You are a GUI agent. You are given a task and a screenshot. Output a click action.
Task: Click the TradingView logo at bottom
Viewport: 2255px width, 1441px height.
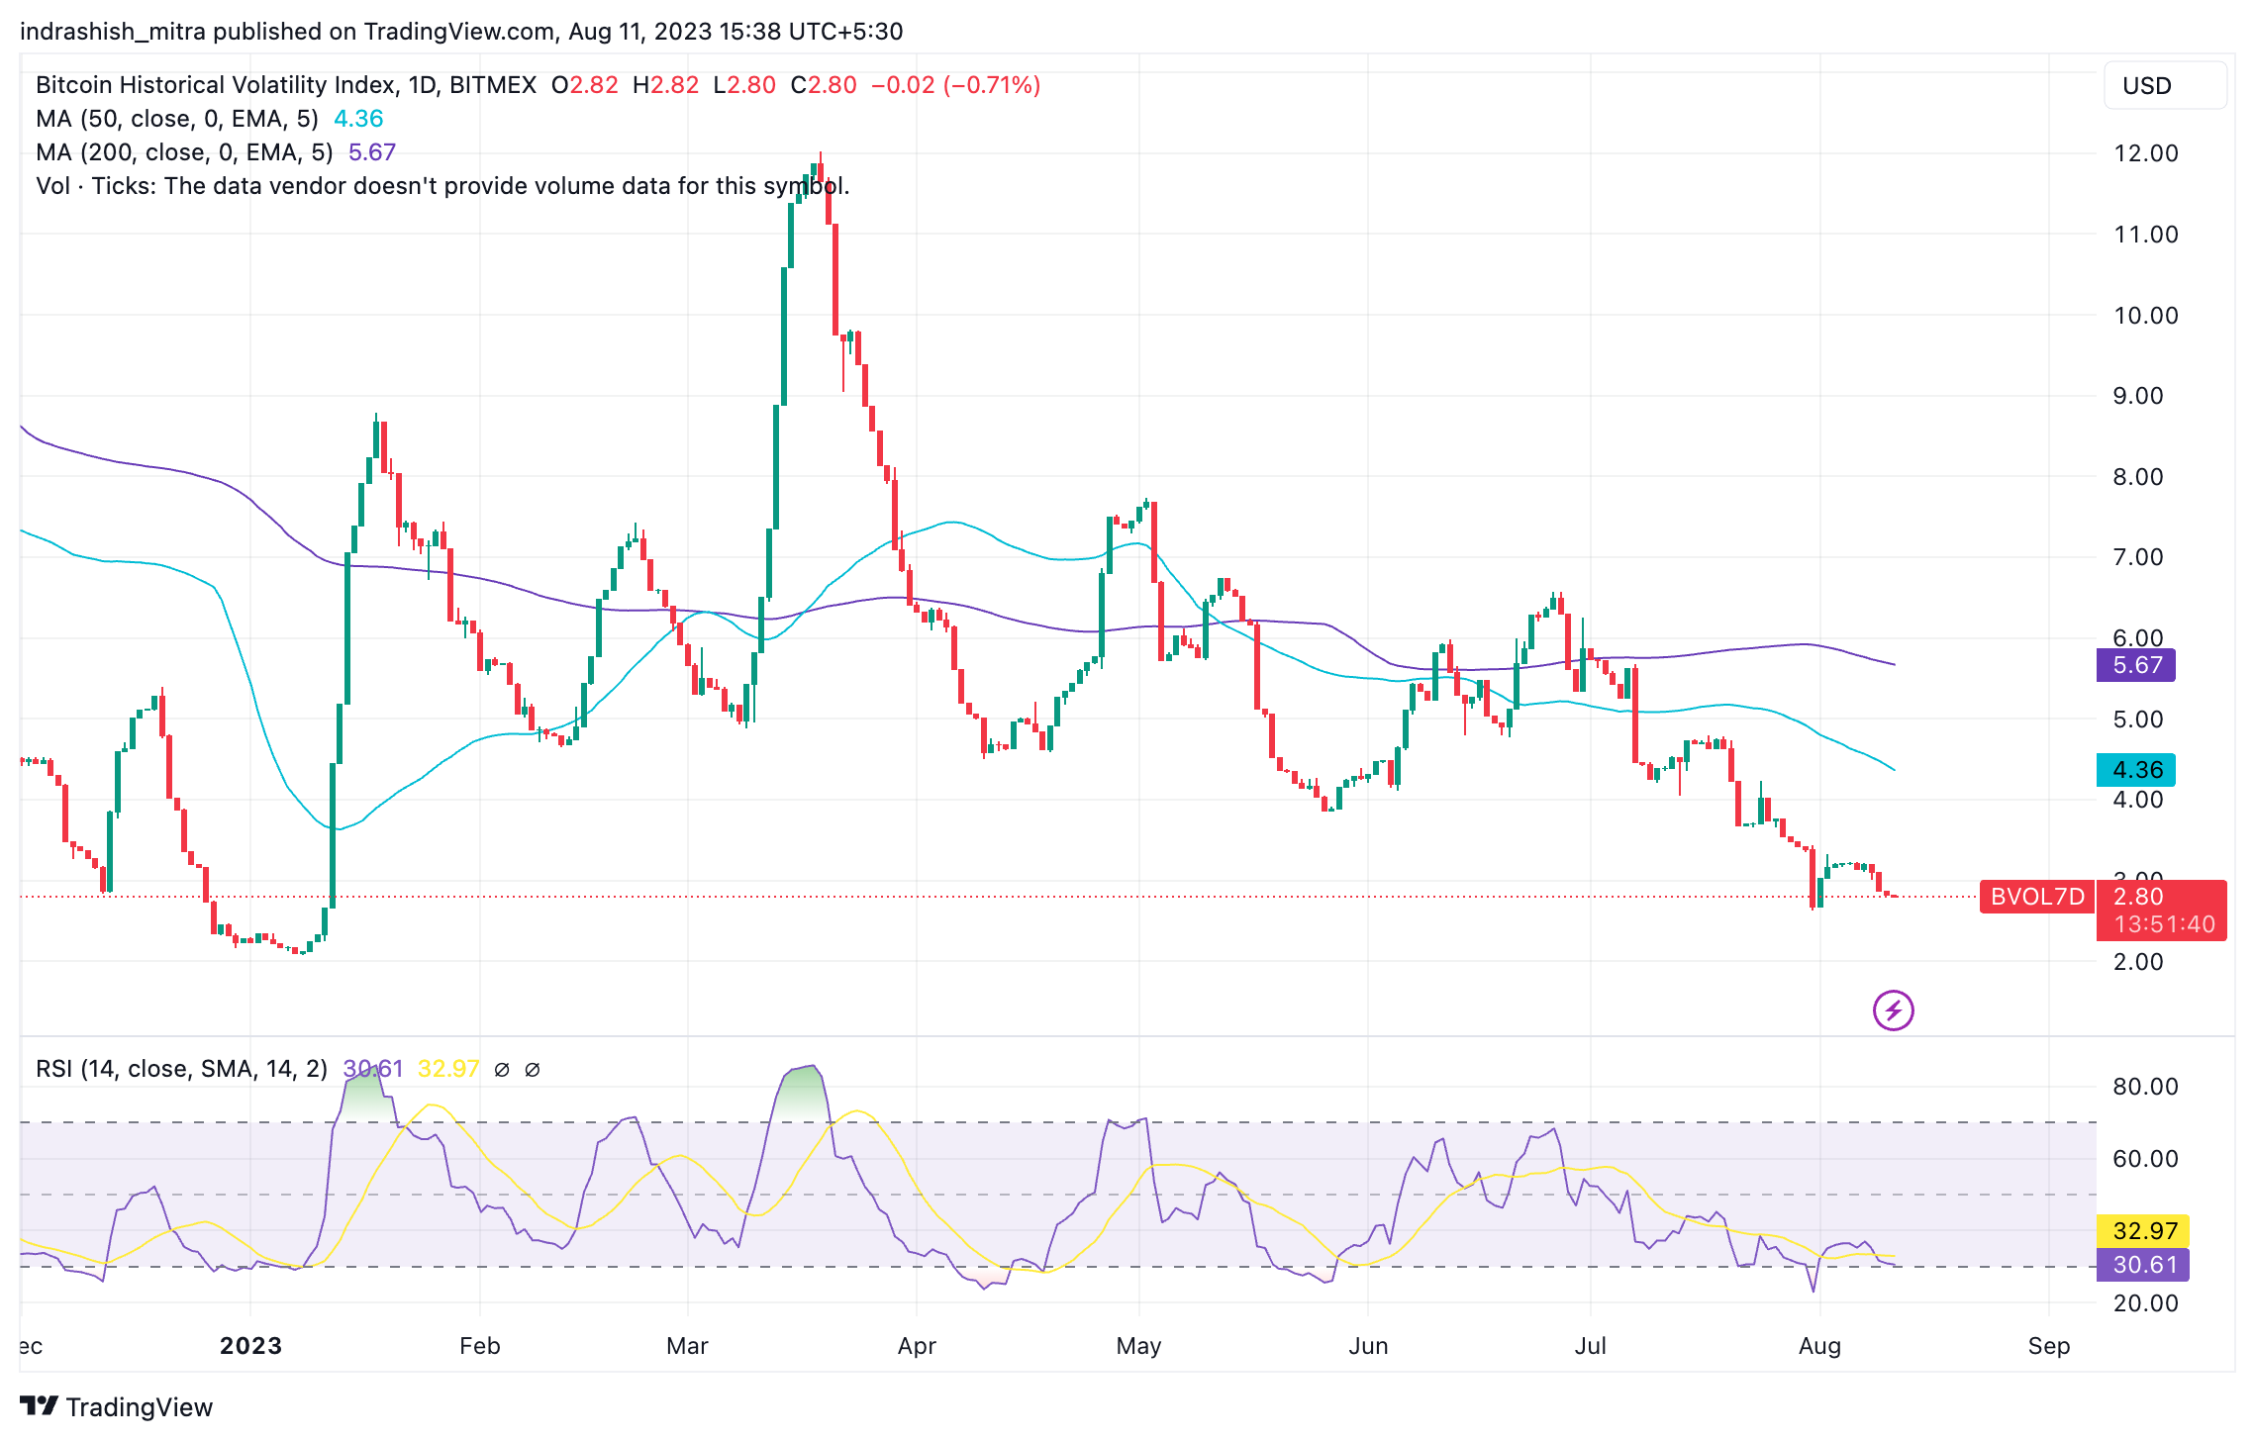(x=116, y=1406)
